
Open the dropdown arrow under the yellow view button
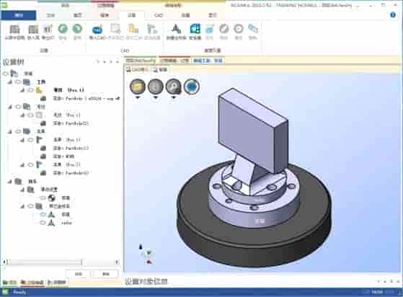click(138, 97)
